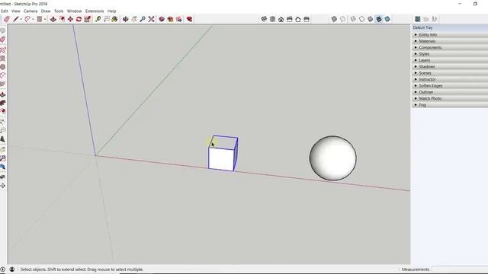Activate the Offset tool
This screenshot has height=274, width=488.
coord(62,19)
